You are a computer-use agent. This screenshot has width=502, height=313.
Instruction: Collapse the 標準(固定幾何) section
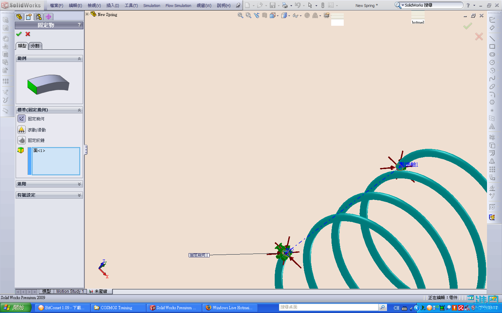tap(79, 110)
